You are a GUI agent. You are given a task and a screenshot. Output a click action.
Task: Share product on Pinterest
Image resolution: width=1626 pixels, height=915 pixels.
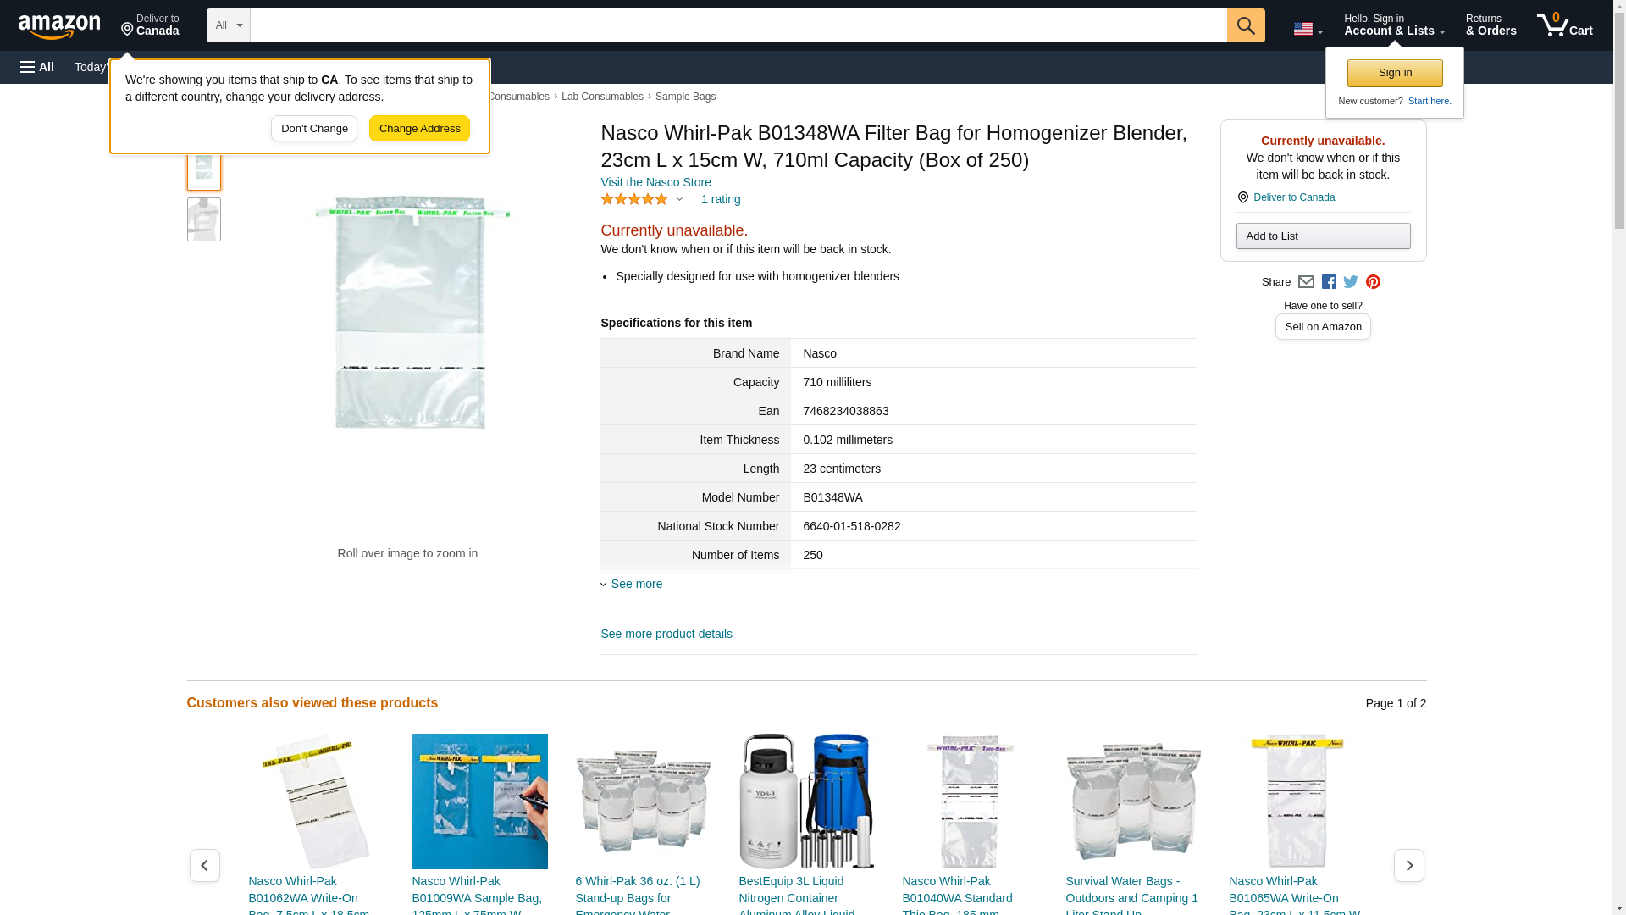point(1373,282)
